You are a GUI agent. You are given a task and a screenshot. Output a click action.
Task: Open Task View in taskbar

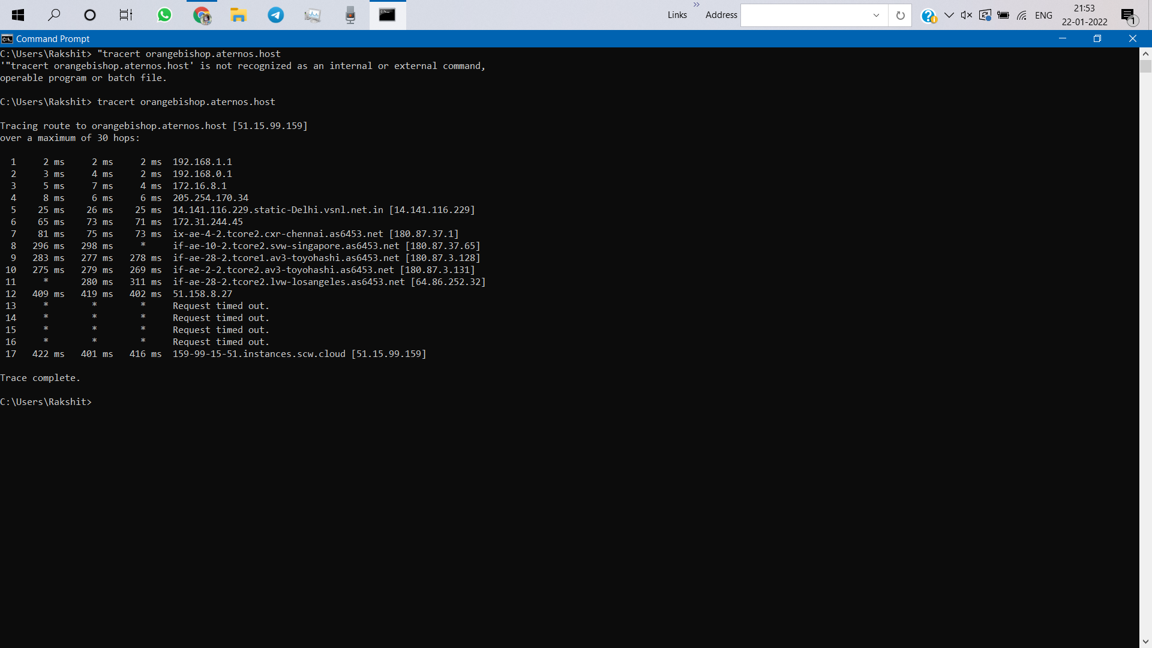(x=126, y=15)
